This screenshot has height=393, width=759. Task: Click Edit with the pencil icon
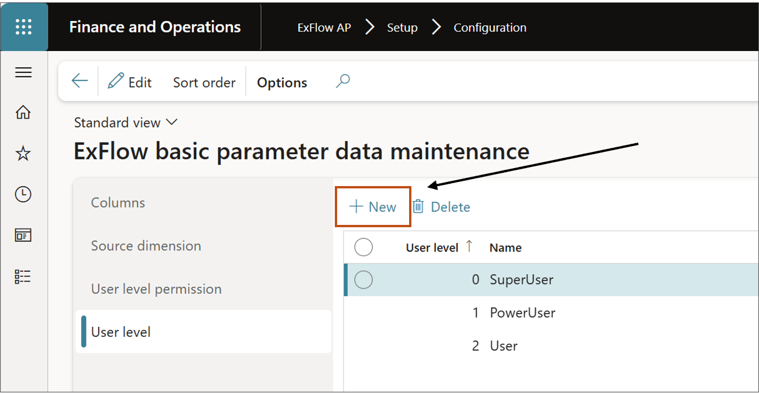coord(130,82)
